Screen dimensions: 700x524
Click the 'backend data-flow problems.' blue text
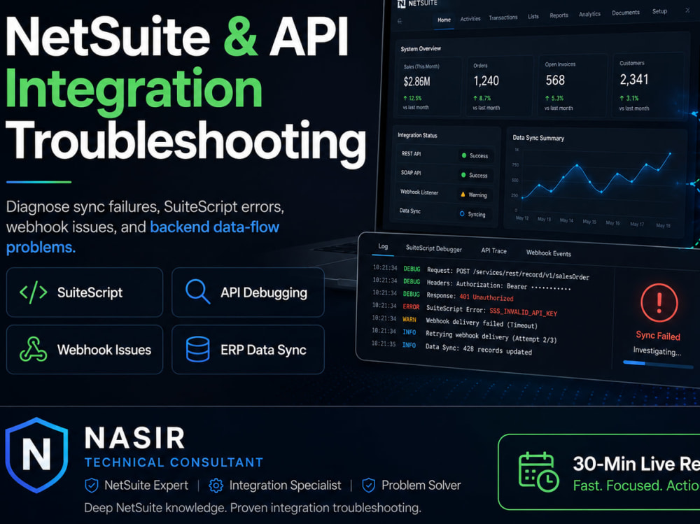[143, 237]
